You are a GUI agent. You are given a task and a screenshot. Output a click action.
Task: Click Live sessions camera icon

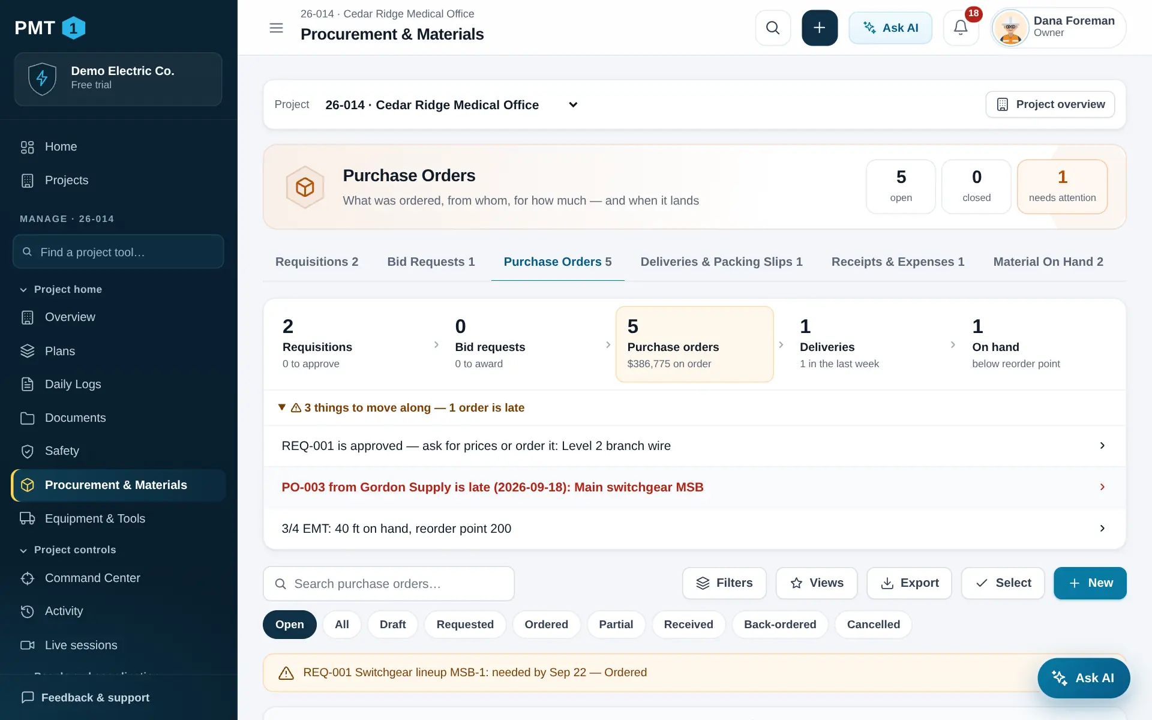click(x=28, y=645)
